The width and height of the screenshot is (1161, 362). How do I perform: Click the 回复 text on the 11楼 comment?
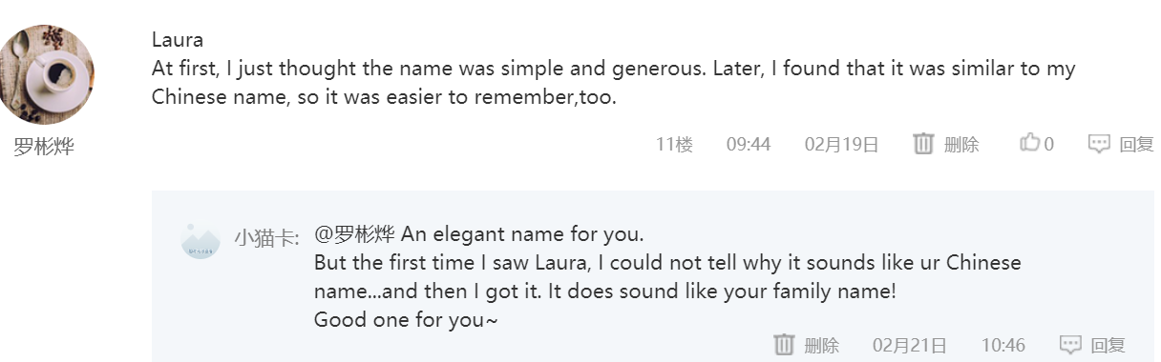(x=1136, y=145)
